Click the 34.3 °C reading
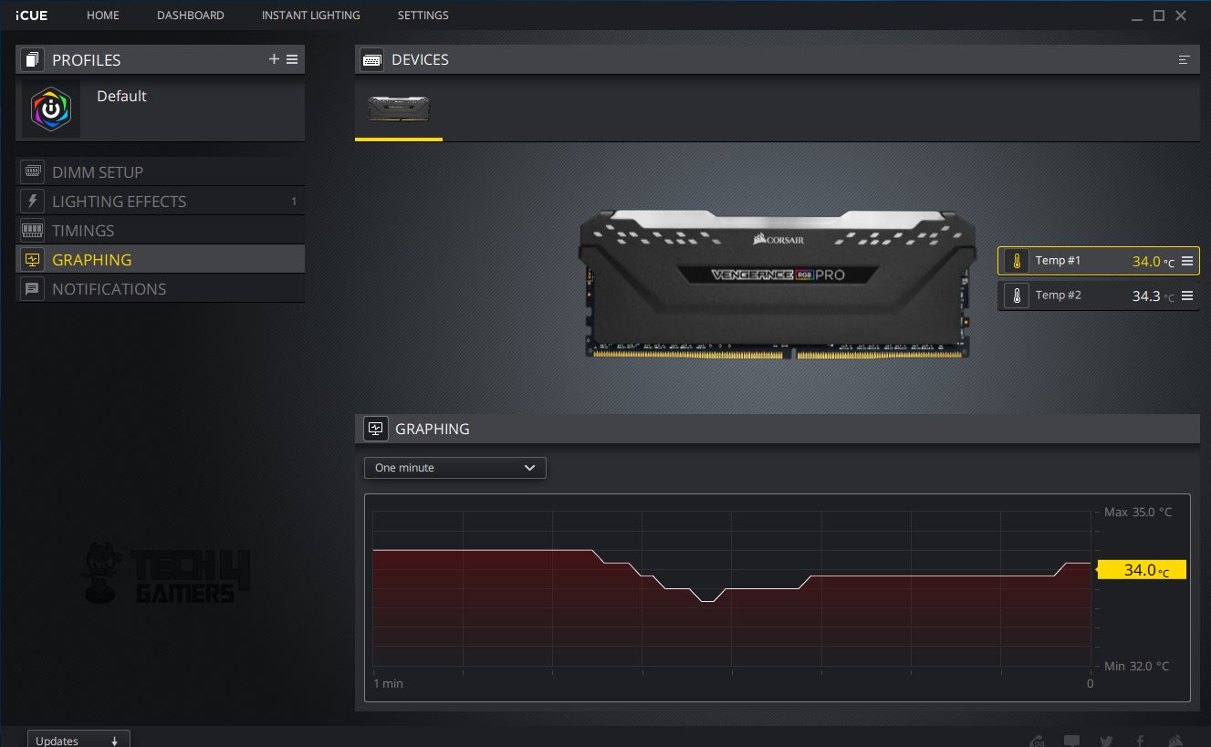1211x747 pixels. 1154,296
